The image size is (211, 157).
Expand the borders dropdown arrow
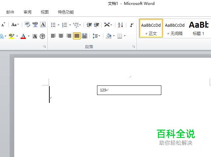[125, 36]
